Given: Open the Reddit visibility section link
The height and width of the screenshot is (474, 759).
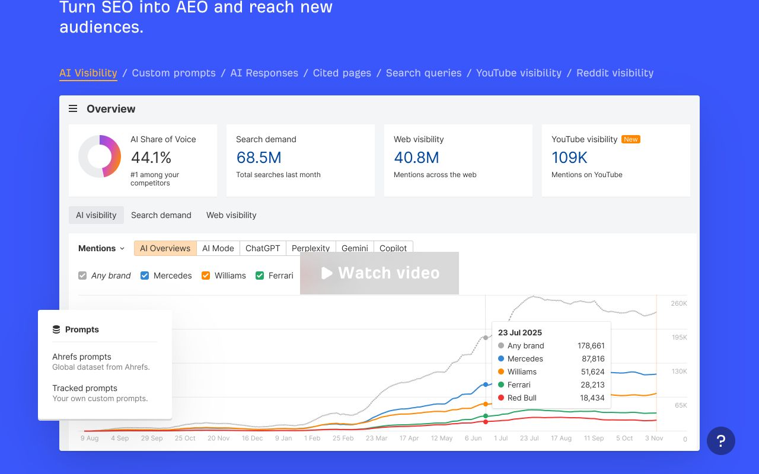Looking at the screenshot, I should 615,73.
